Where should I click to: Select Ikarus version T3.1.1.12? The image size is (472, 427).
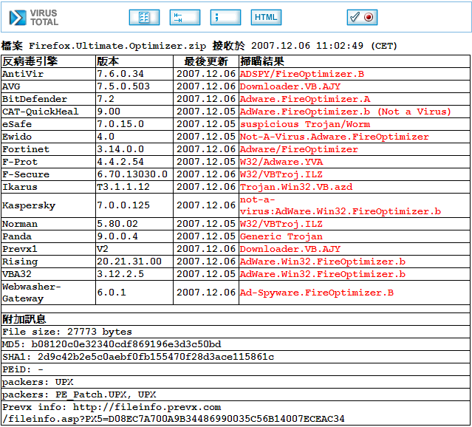click(x=123, y=187)
